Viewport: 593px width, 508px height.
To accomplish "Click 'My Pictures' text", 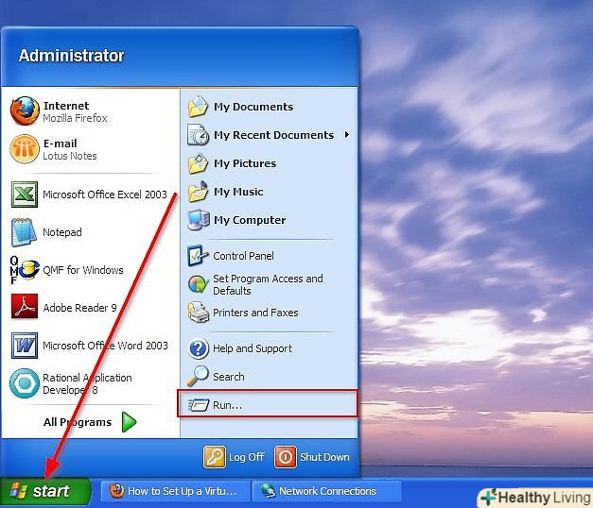I will tap(245, 163).
